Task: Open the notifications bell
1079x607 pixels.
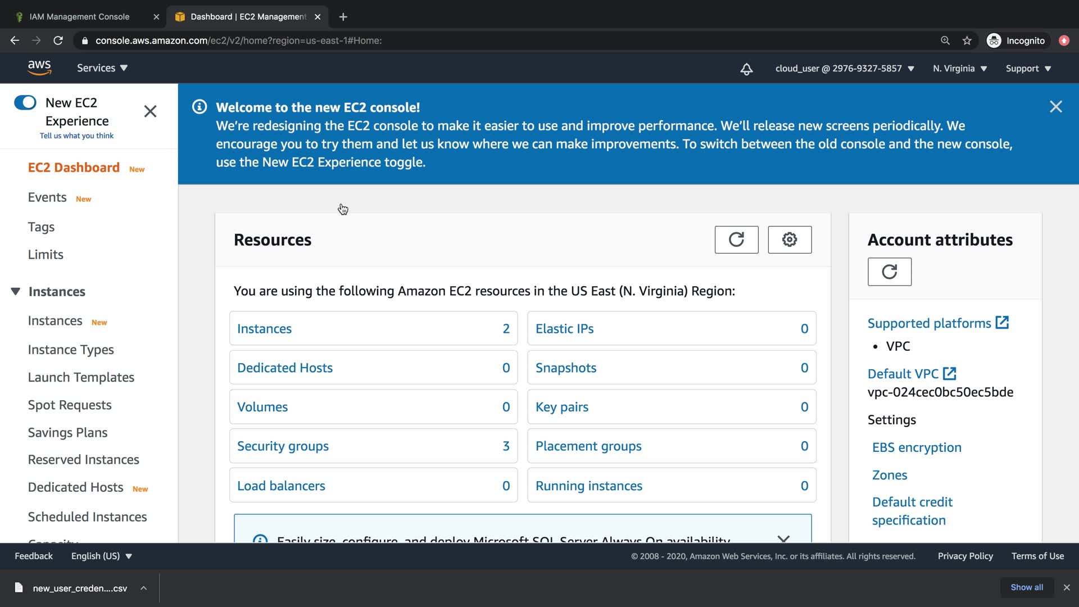Action: click(746, 69)
